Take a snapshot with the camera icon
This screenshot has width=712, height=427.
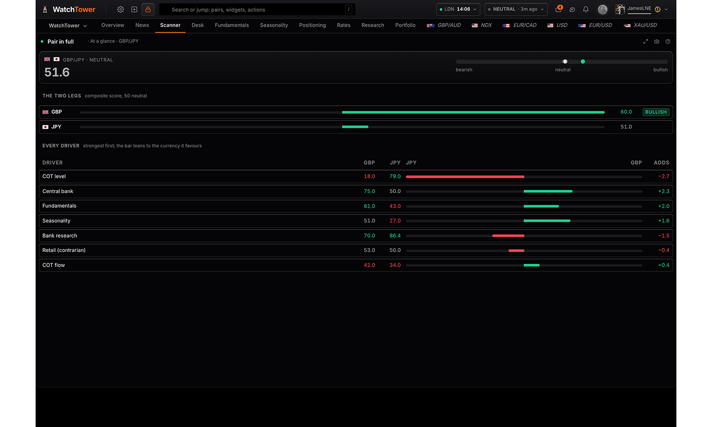(657, 42)
